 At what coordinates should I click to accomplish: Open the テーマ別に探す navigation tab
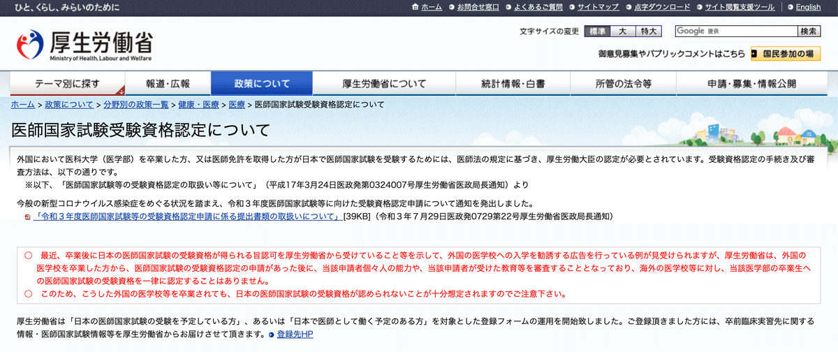(x=67, y=83)
